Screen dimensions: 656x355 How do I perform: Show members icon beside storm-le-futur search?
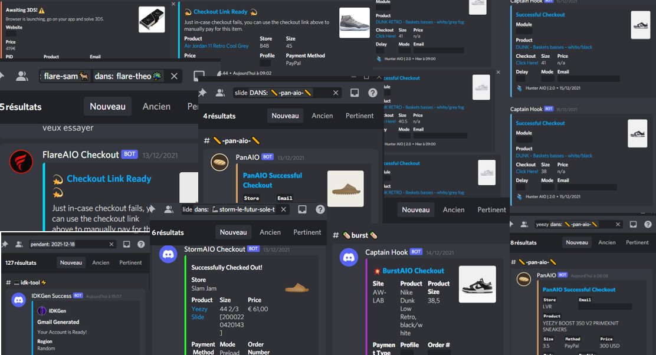[x=169, y=209]
